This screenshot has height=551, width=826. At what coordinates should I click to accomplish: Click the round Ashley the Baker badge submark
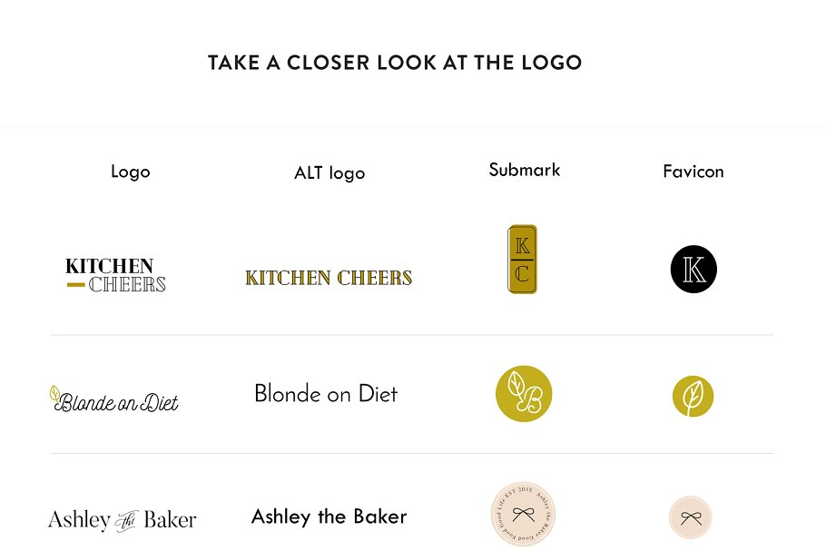(x=523, y=515)
